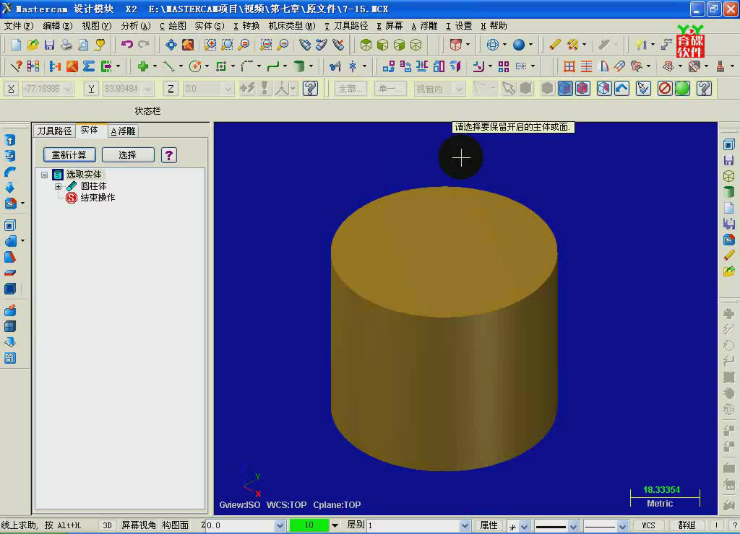Image resolution: width=740 pixels, height=534 pixels.
Task: Toggle the 3D mode button
Action: [107, 525]
